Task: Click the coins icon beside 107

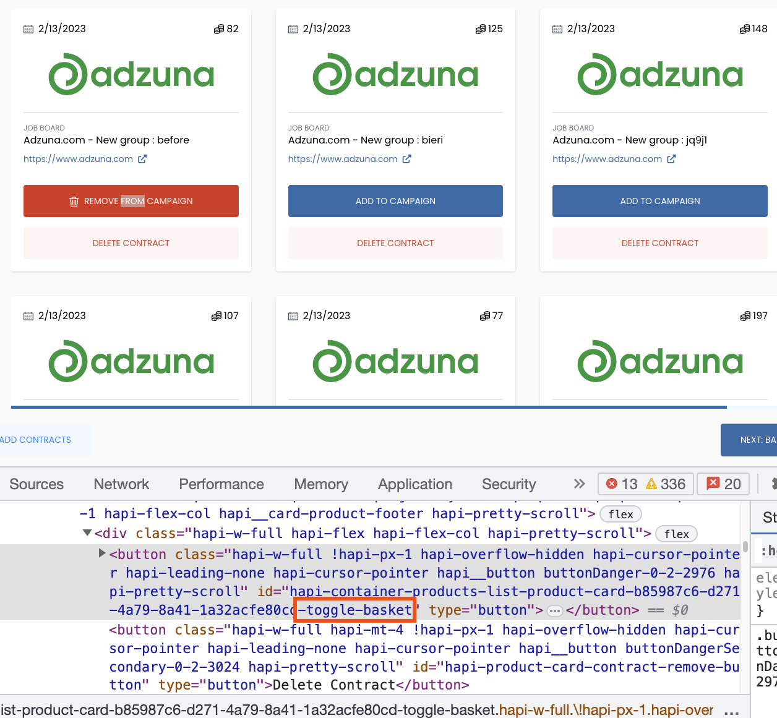Action: pyautogui.click(x=217, y=316)
